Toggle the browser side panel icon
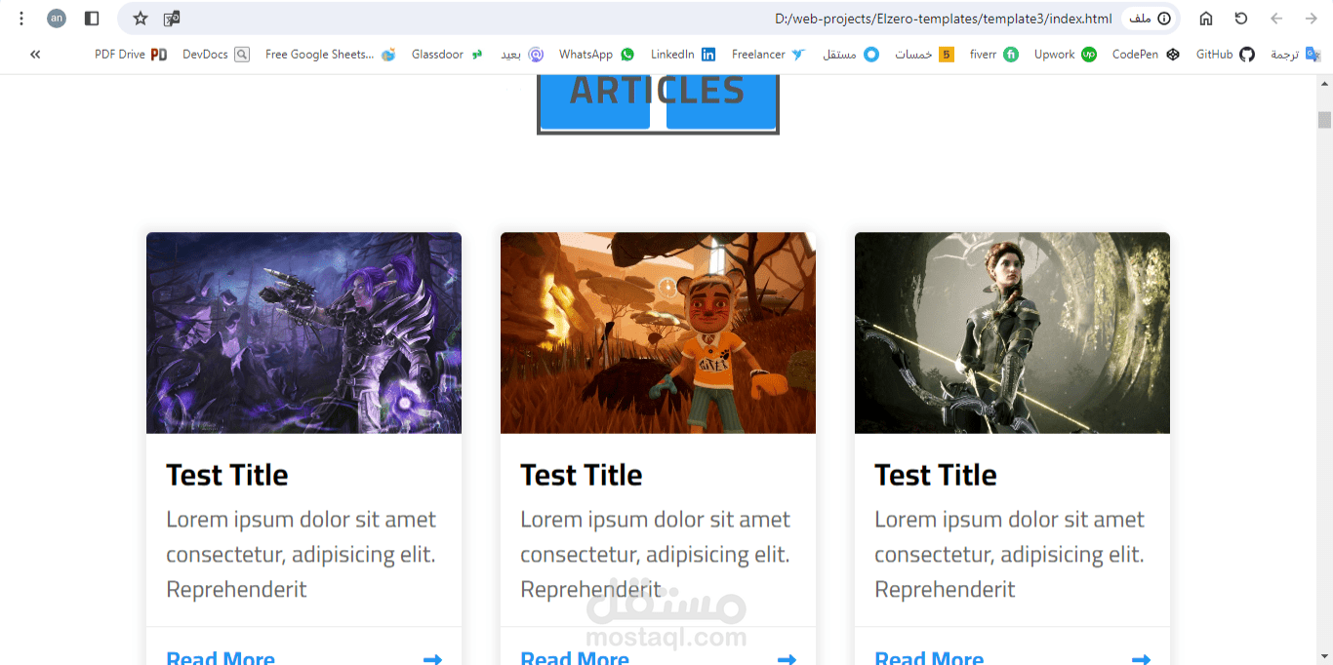The height and width of the screenshot is (665, 1333). 92,19
